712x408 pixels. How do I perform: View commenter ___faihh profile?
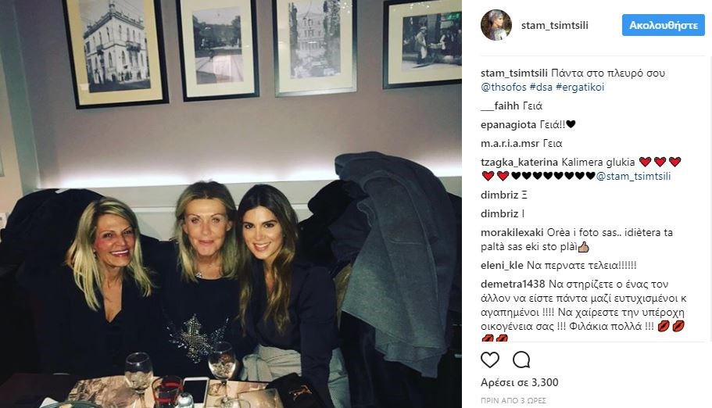(499, 106)
